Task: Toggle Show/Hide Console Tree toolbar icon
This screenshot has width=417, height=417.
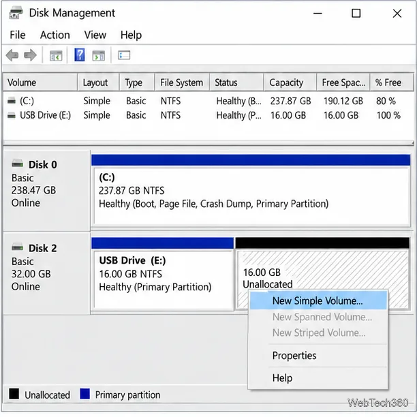Action: point(56,56)
